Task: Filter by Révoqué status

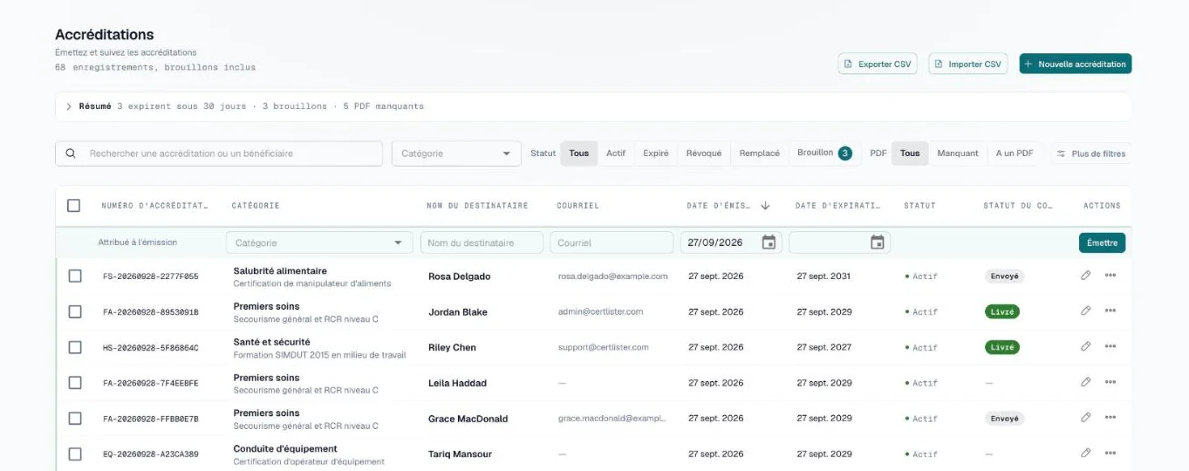Action: (704, 154)
